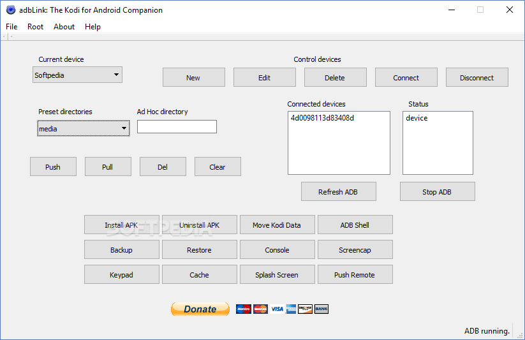The width and height of the screenshot is (525, 340).
Task: Click the Bank payment icon
Action: tap(322, 309)
